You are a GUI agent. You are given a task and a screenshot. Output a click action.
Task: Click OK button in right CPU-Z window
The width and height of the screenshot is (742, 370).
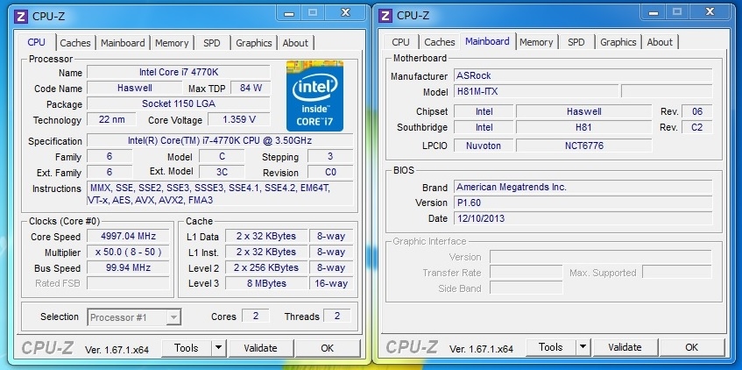pos(692,347)
